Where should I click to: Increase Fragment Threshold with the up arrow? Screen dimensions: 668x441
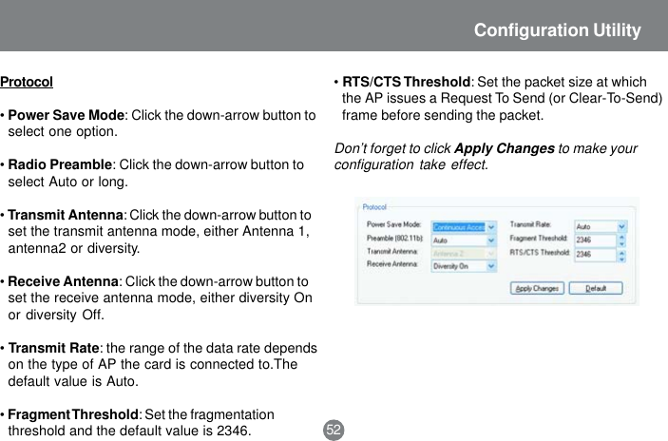pyautogui.click(x=622, y=238)
